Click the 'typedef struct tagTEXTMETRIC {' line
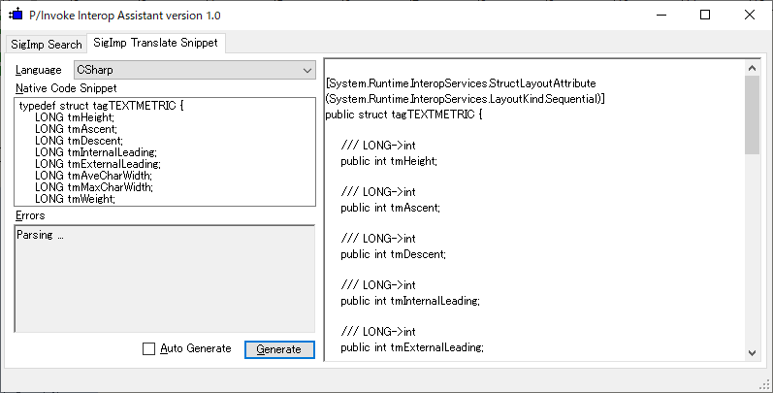773x393 pixels. coord(101,106)
